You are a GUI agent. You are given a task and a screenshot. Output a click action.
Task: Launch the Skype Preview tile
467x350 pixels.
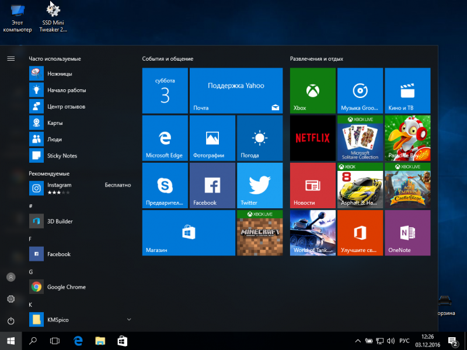[x=165, y=185]
